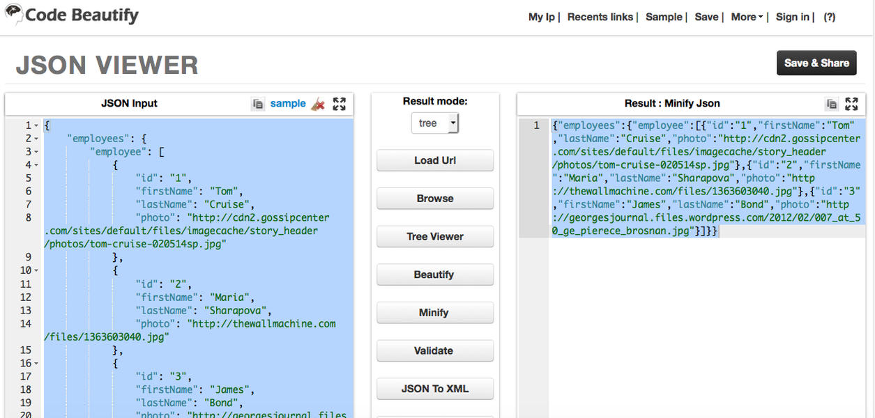This screenshot has width=875, height=418.
Task: Clear JSON Input with broom icon
Action: point(318,104)
